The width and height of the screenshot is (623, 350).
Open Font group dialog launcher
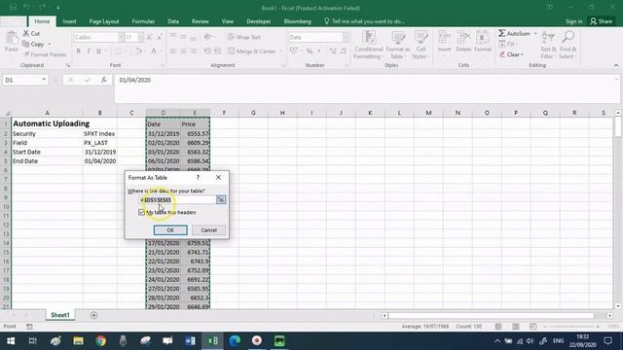163,65
